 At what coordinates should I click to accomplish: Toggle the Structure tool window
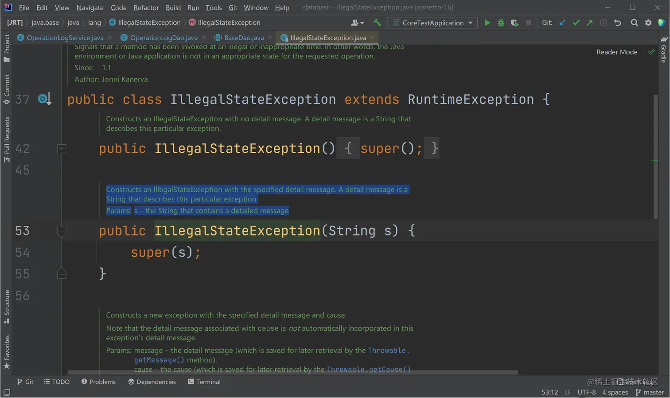(7, 306)
